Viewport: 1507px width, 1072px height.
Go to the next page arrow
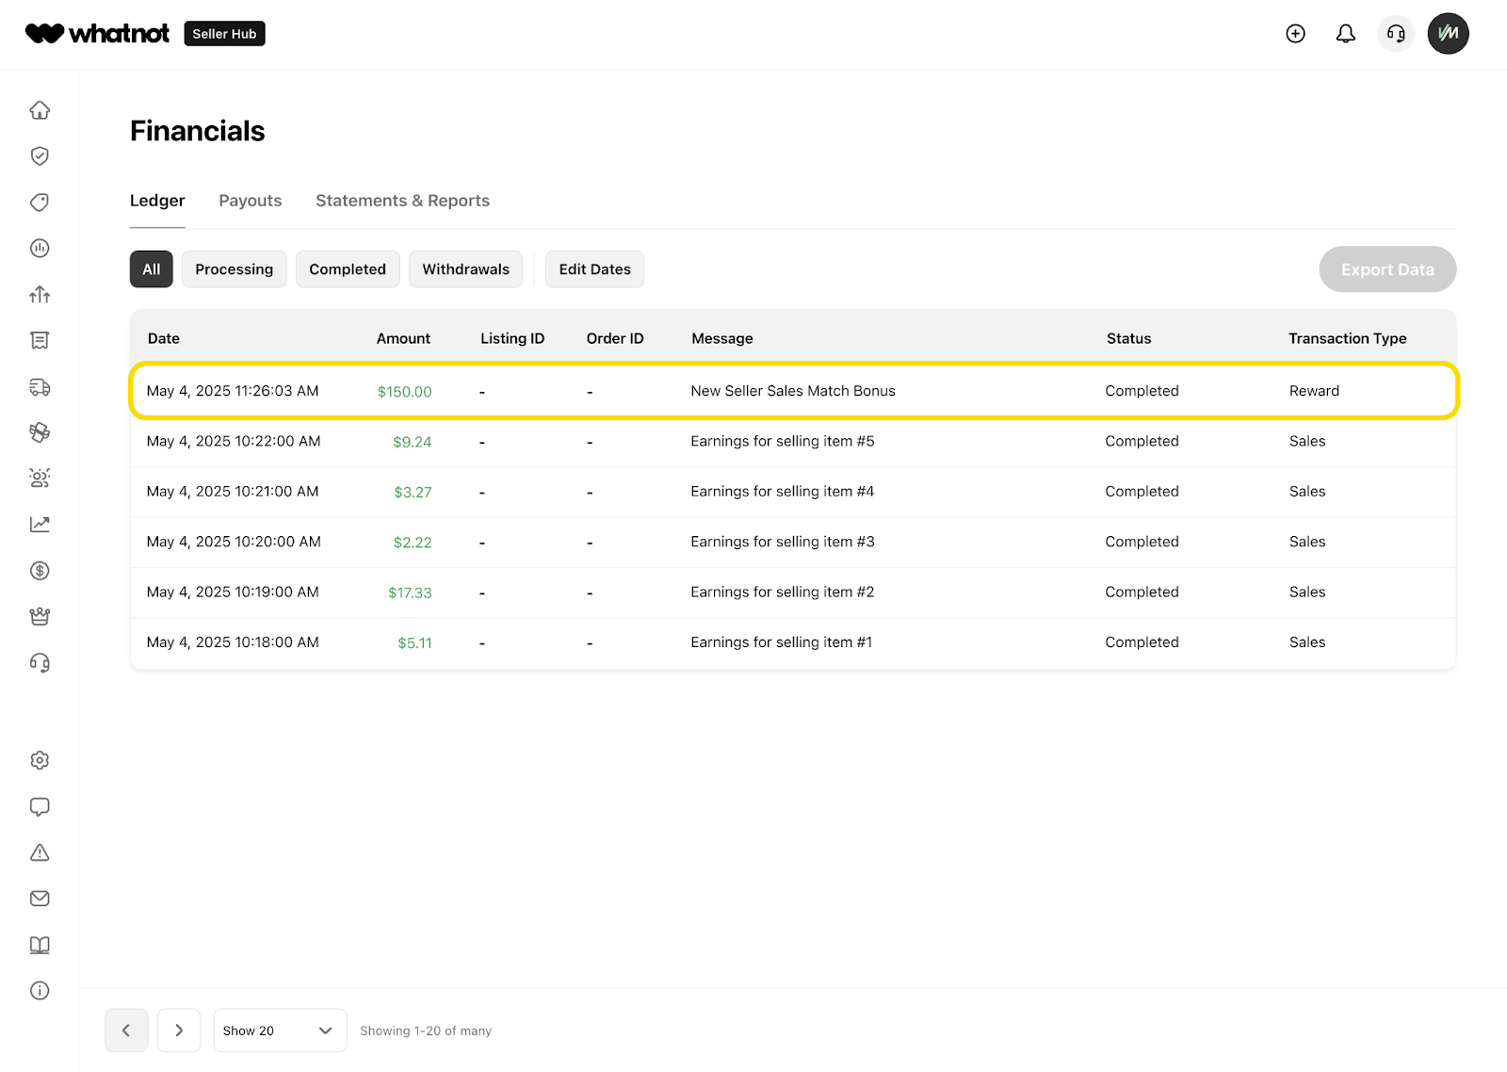tap(179, 1031)
